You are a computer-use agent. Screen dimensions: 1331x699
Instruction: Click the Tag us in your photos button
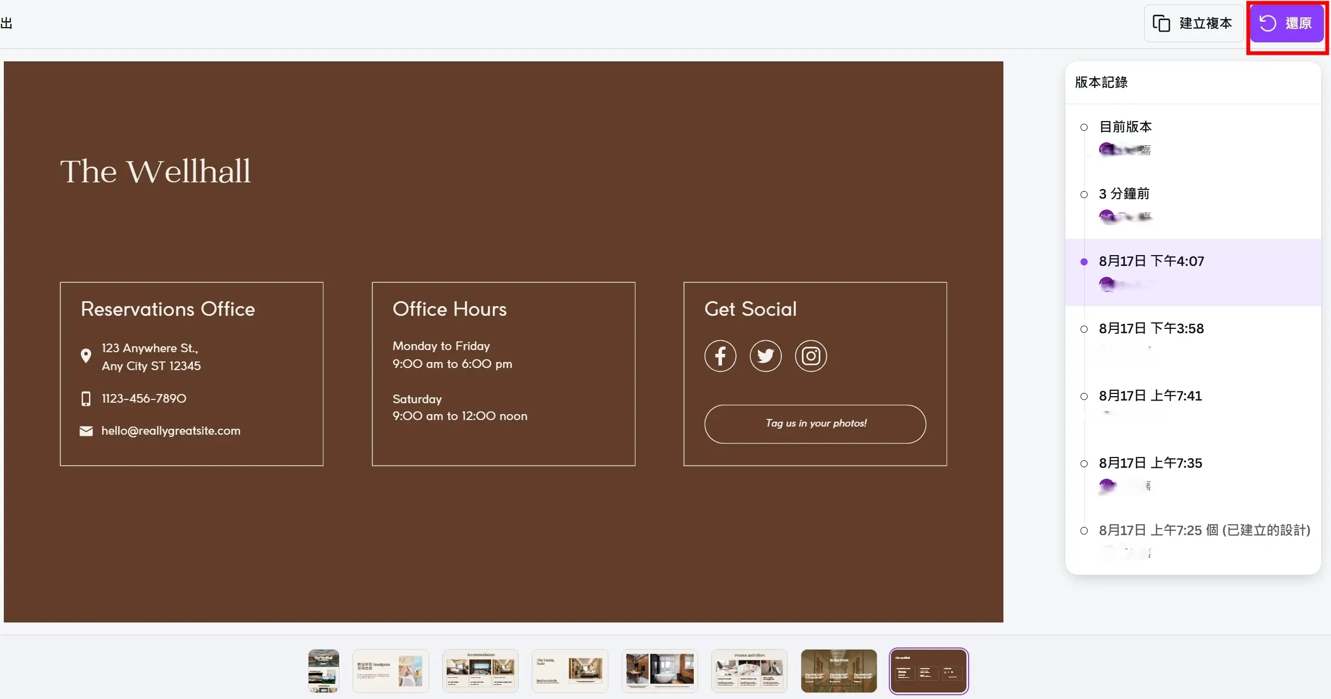[x=815, y=424]
